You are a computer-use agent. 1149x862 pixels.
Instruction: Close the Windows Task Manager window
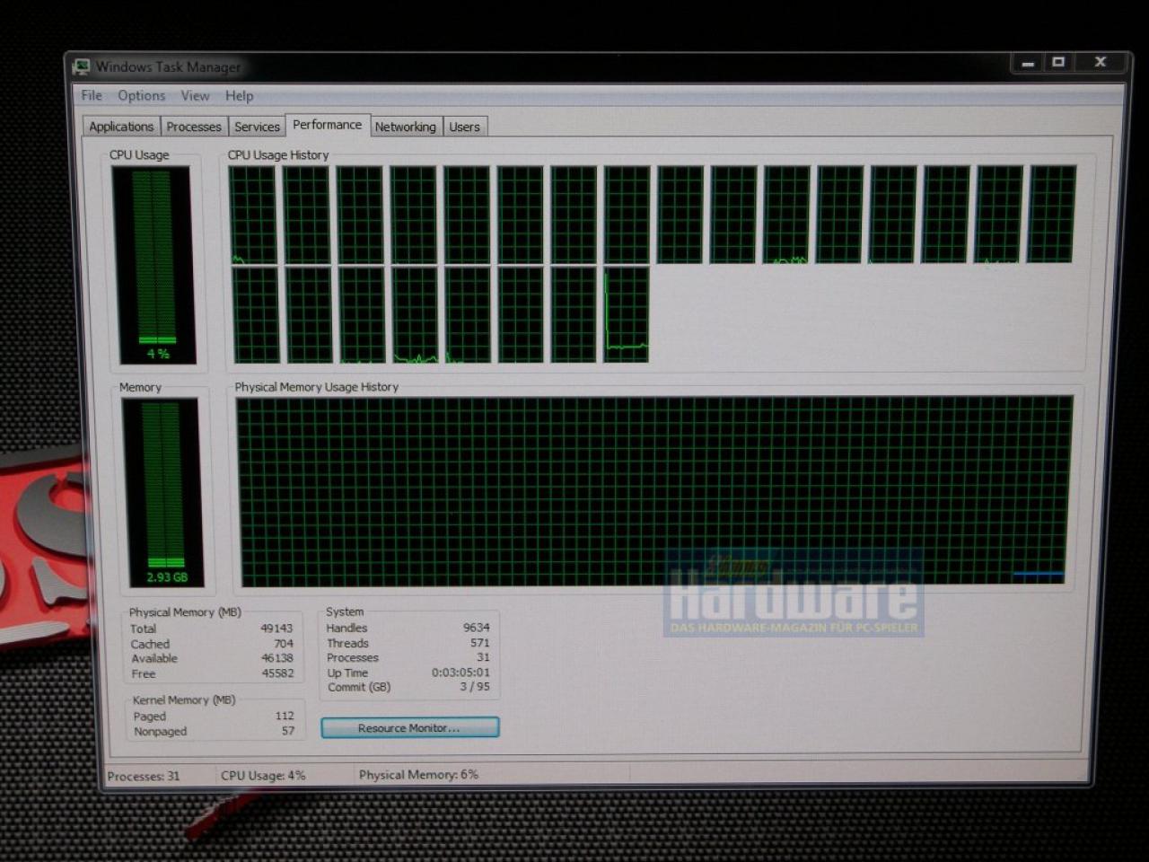pyautogui.click(x=1101, y=62)
